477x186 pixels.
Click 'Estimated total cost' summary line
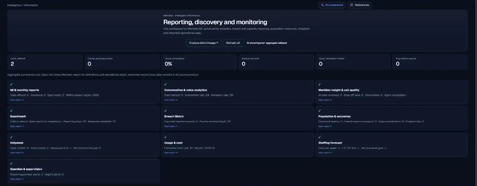point(189,148)
